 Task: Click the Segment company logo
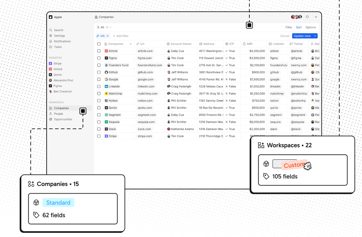point(106,115)
